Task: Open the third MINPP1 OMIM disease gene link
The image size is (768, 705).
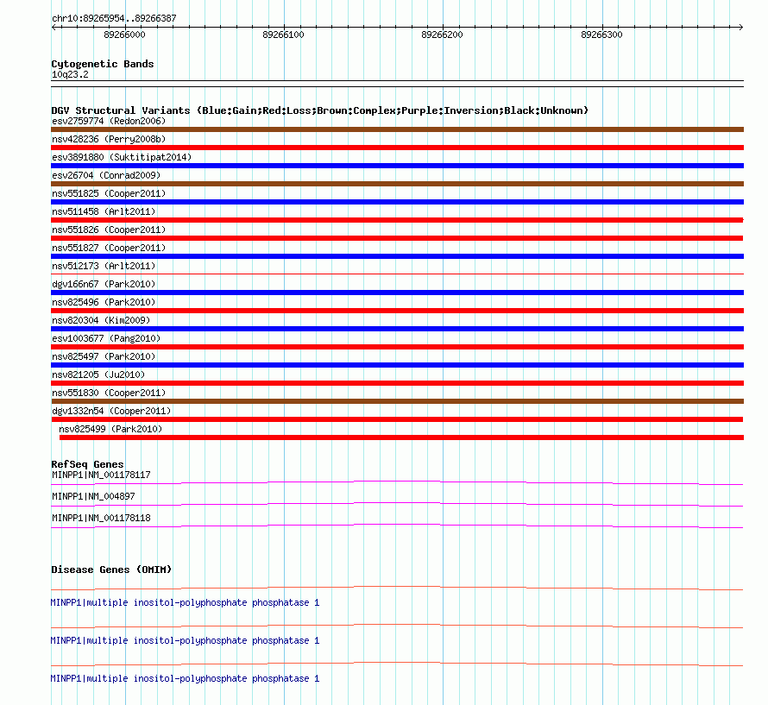Action: (185, 678)
